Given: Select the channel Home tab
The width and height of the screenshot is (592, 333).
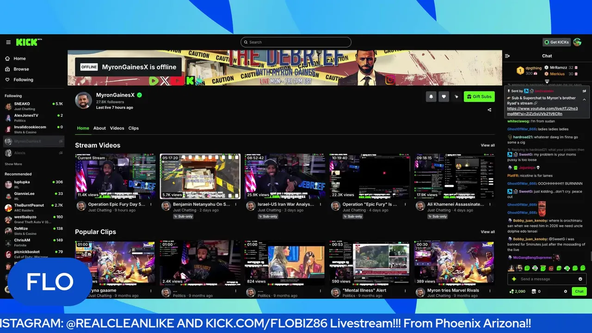Looking at the screenshot, I should pos(83,128).
